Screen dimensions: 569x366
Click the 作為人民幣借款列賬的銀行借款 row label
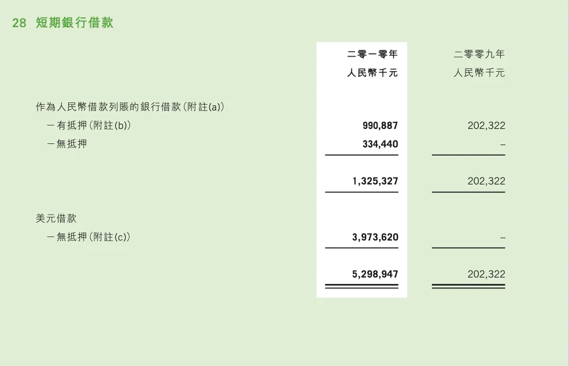130,107
